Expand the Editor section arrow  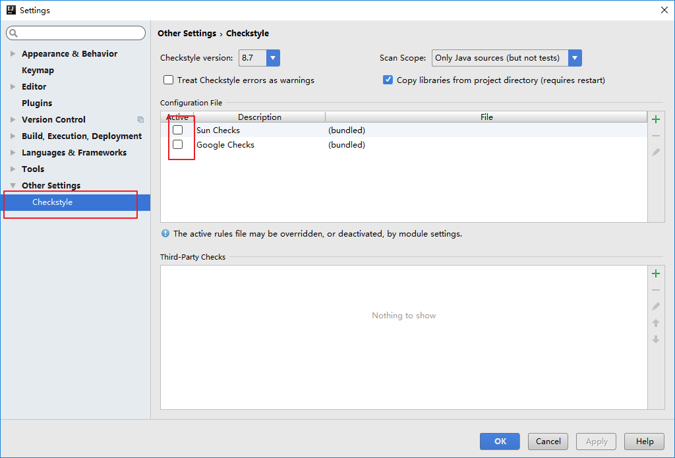(13, 86)
